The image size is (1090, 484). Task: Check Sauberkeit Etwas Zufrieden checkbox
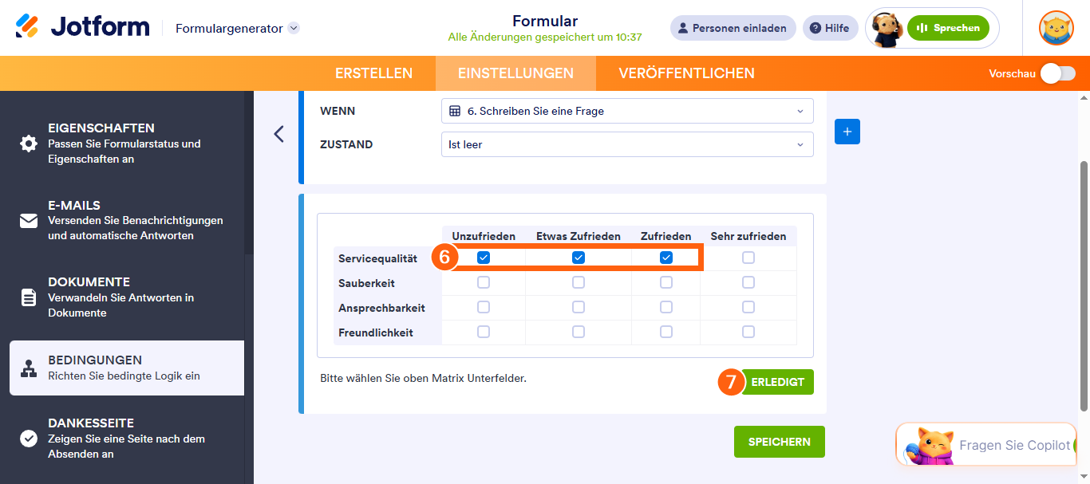coord(579,282)
